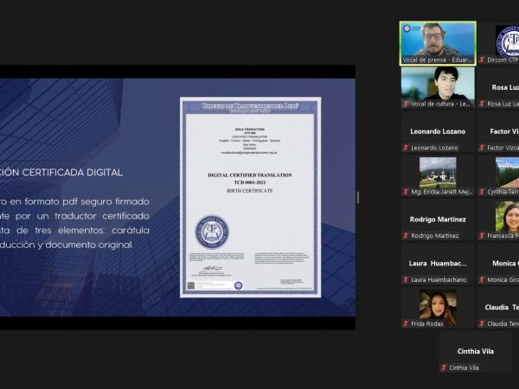Select Laura Huambachano's participant tile
The width and height of the screenshot is (519, 389).
click(x=438, y=264)
